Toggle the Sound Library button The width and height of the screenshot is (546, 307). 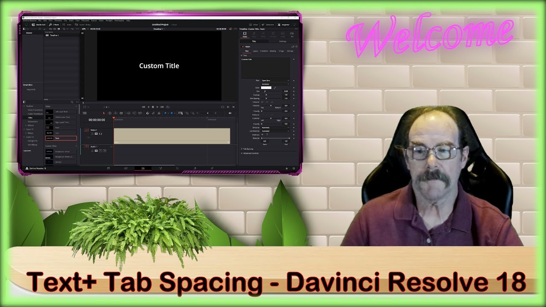[x=83, y=25]
